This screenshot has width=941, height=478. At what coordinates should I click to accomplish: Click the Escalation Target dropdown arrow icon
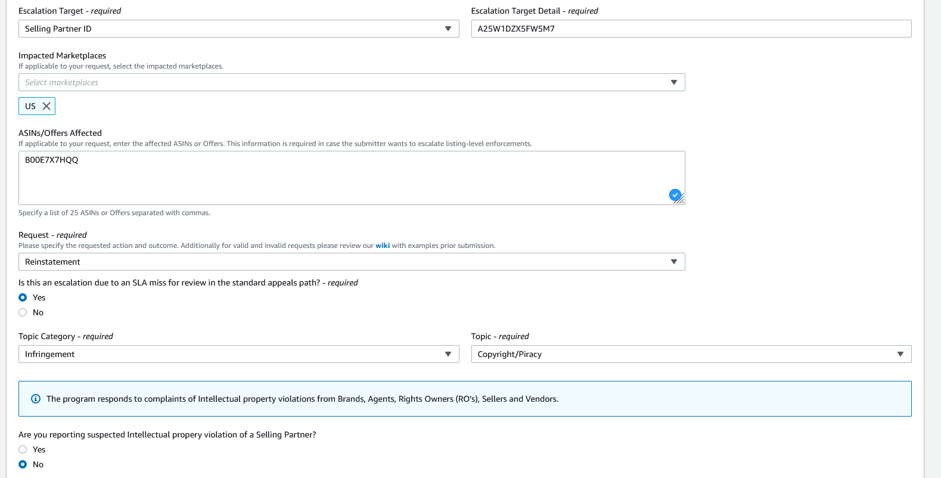[x=448, y=29]
